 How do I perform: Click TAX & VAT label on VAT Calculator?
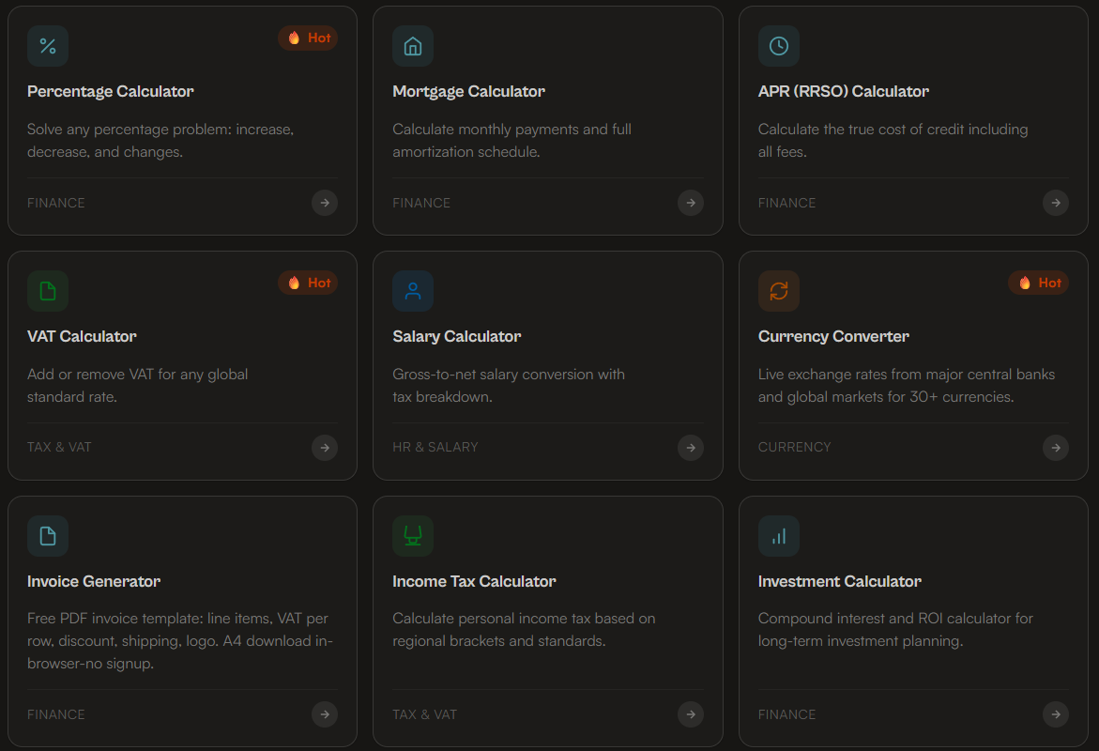59,448
